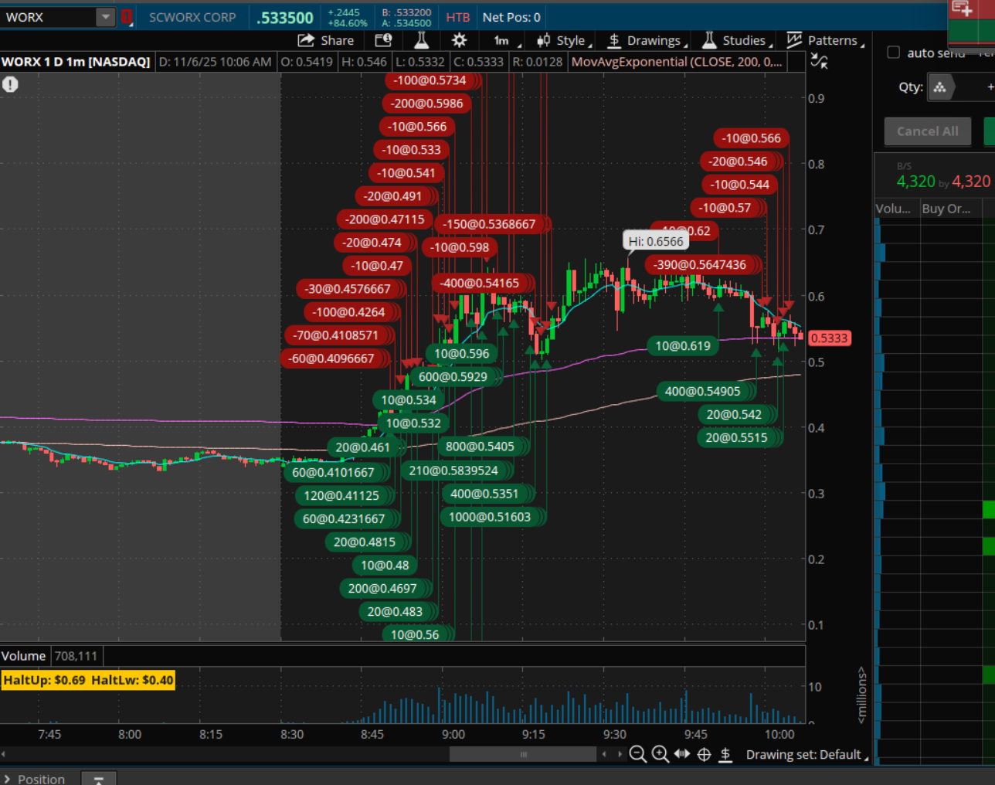Click the Share chart button
The height and width of the screenshot is (785, 995).
click(x=326, y=40)
